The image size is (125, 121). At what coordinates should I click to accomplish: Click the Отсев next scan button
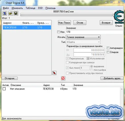(x=80, y=23)
